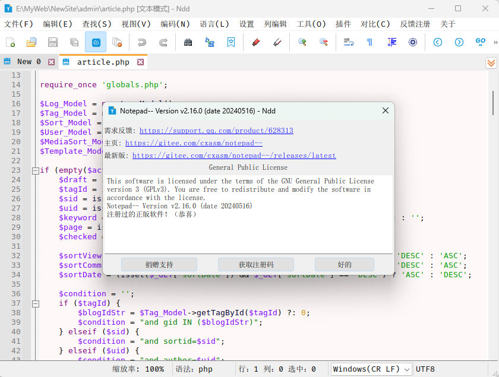Click the UTF8 encoding in status bar
Viewport: 499px width, 377px height.
[425, 369]
